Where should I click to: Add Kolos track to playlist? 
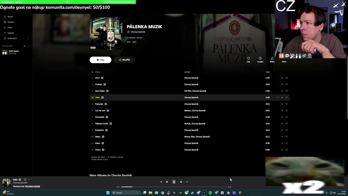coord(282,143)
